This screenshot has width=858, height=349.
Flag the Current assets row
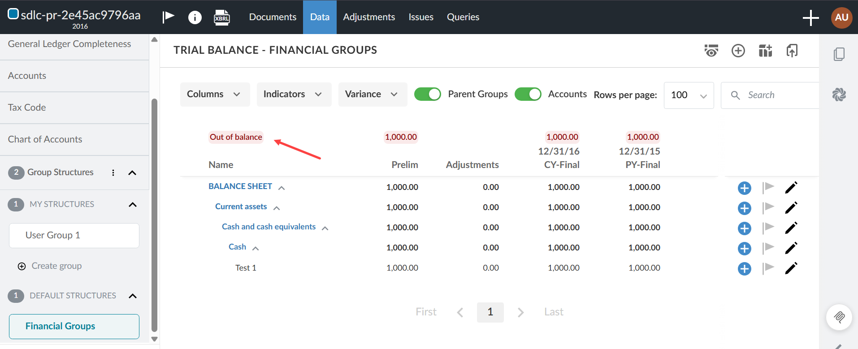768,208
